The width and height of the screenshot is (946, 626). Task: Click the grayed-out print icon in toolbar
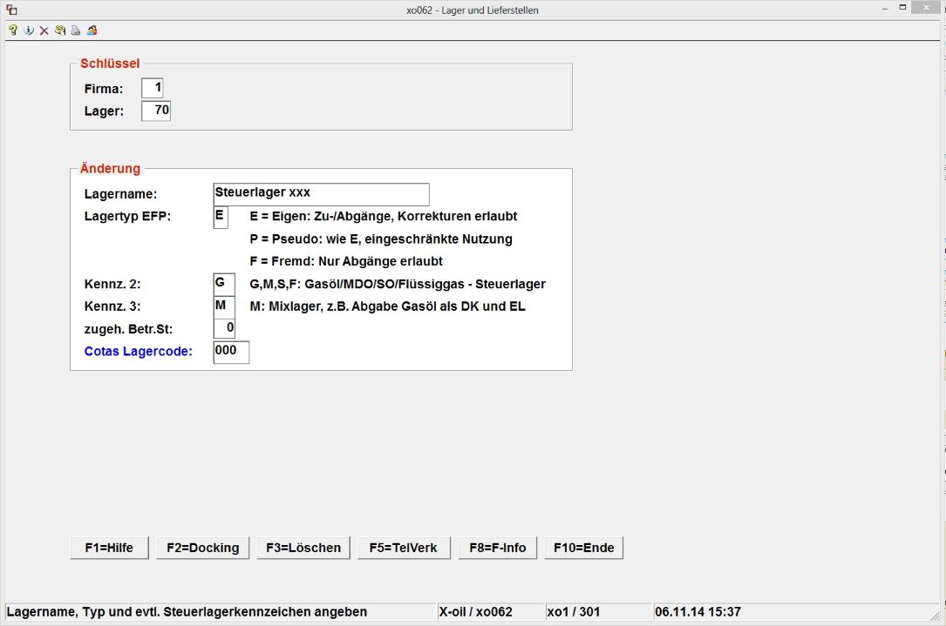tap(75, 30)
